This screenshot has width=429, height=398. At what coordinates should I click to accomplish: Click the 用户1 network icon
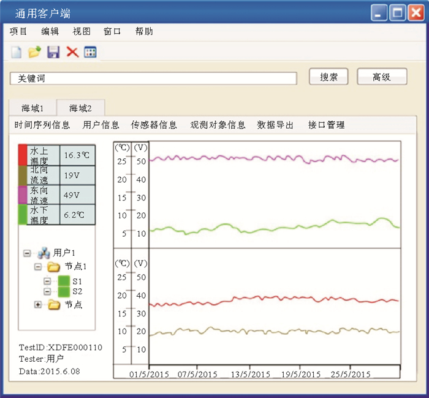pyautogui.click(x=44, y=253)
